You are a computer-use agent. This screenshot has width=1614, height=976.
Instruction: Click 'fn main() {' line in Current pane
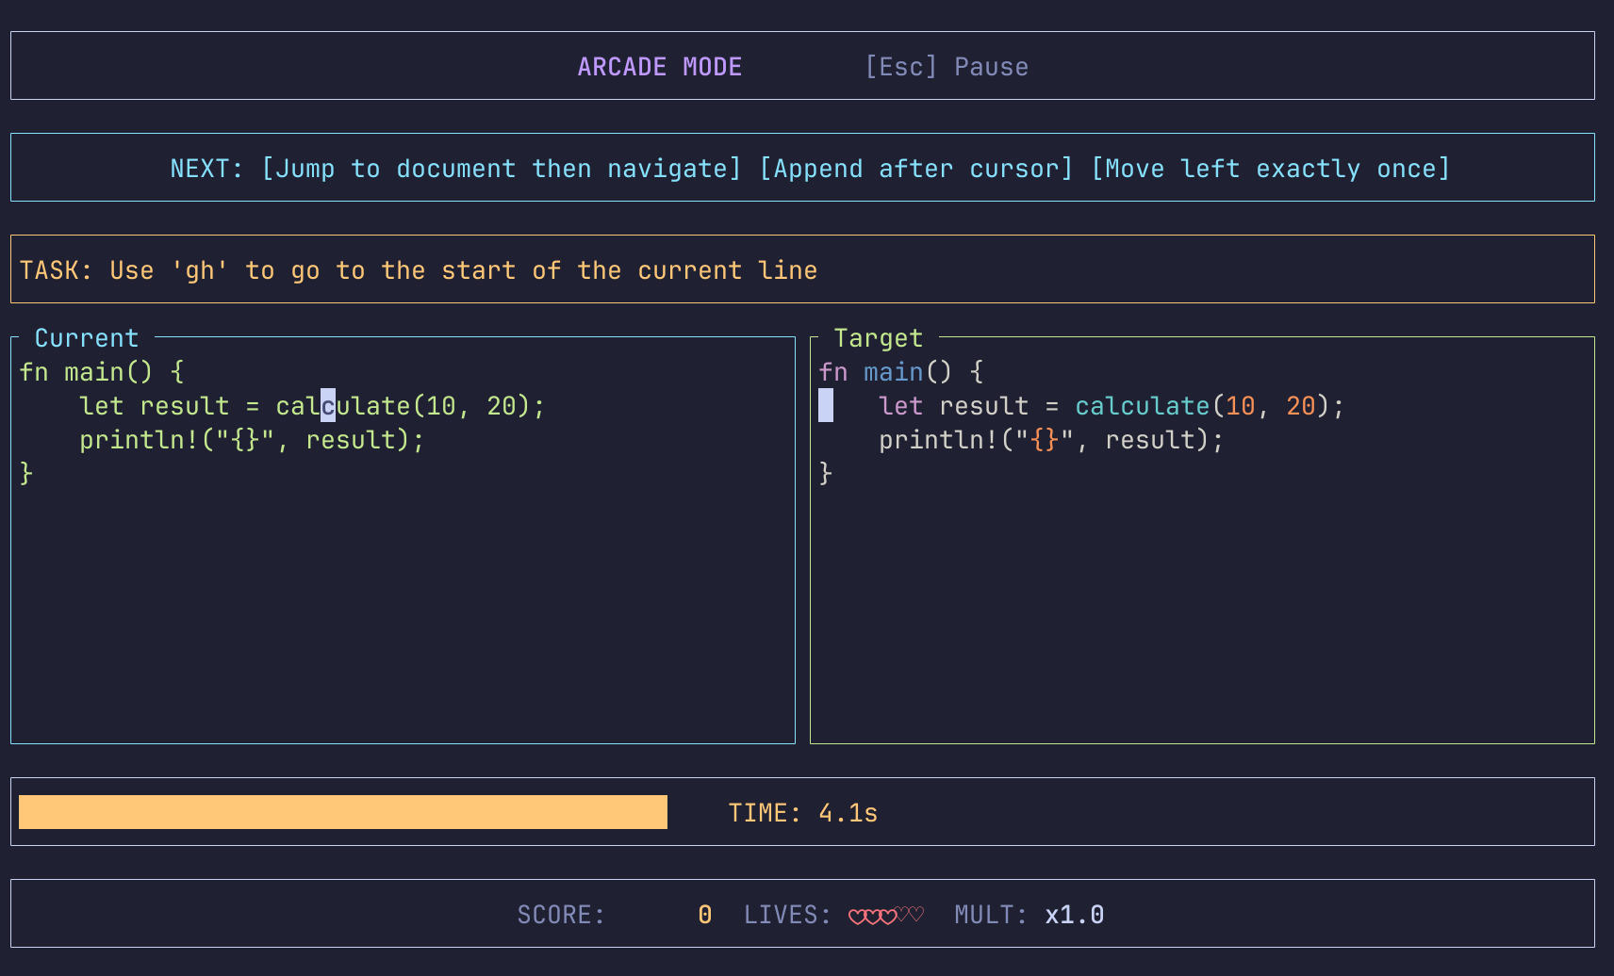(x=102, y=372)
